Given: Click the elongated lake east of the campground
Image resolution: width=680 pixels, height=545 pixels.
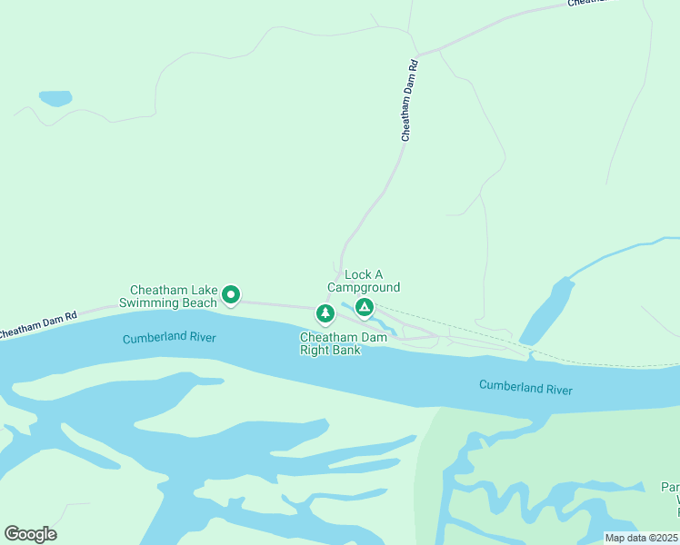Looking at the screenshot, I should pyautogui.click(x=547, y=311).
